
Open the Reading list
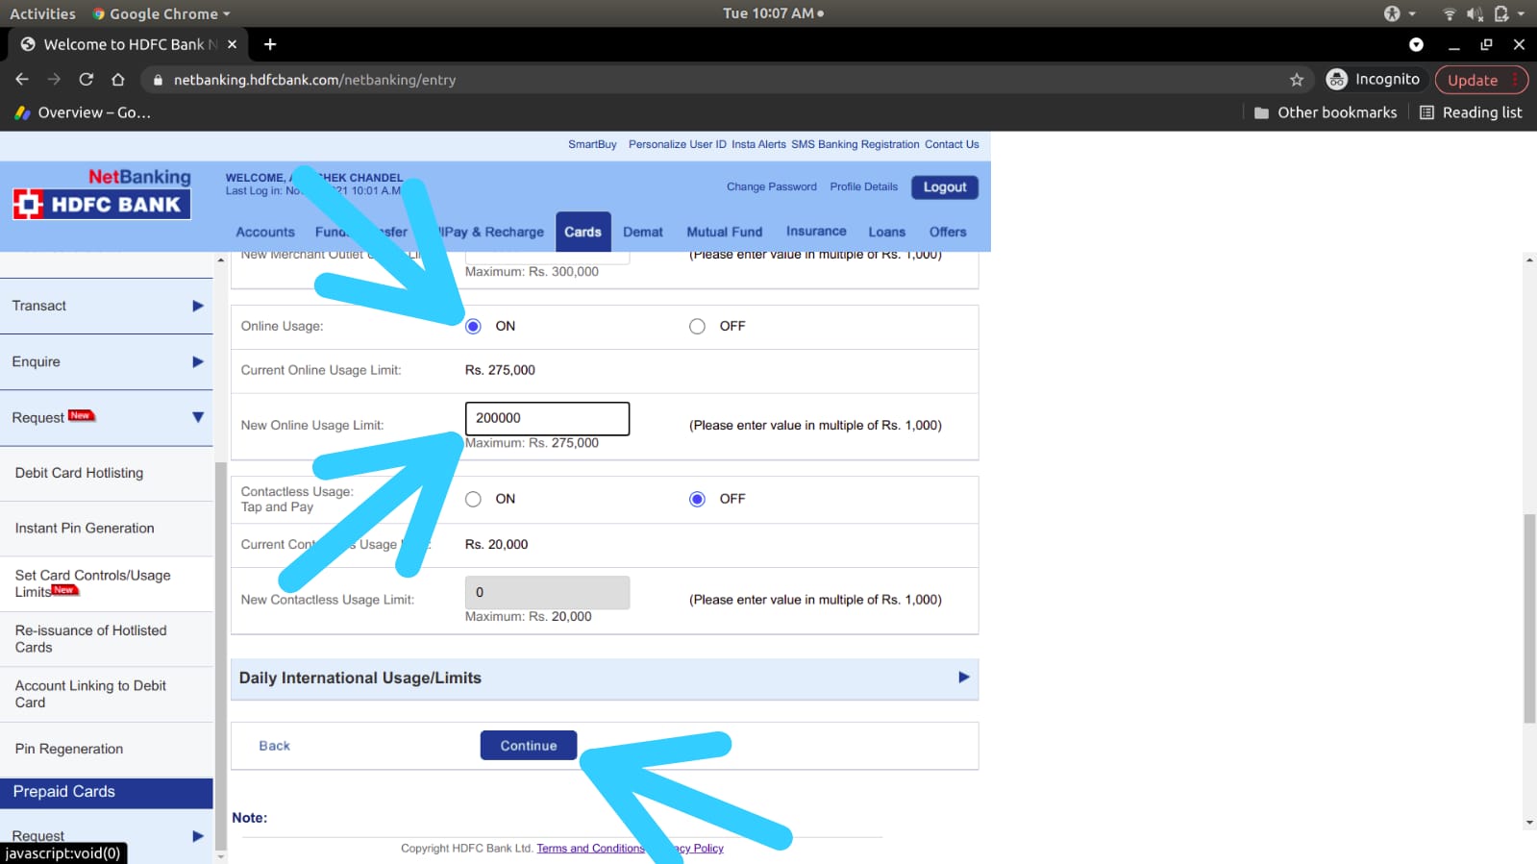coord(1472,112)
